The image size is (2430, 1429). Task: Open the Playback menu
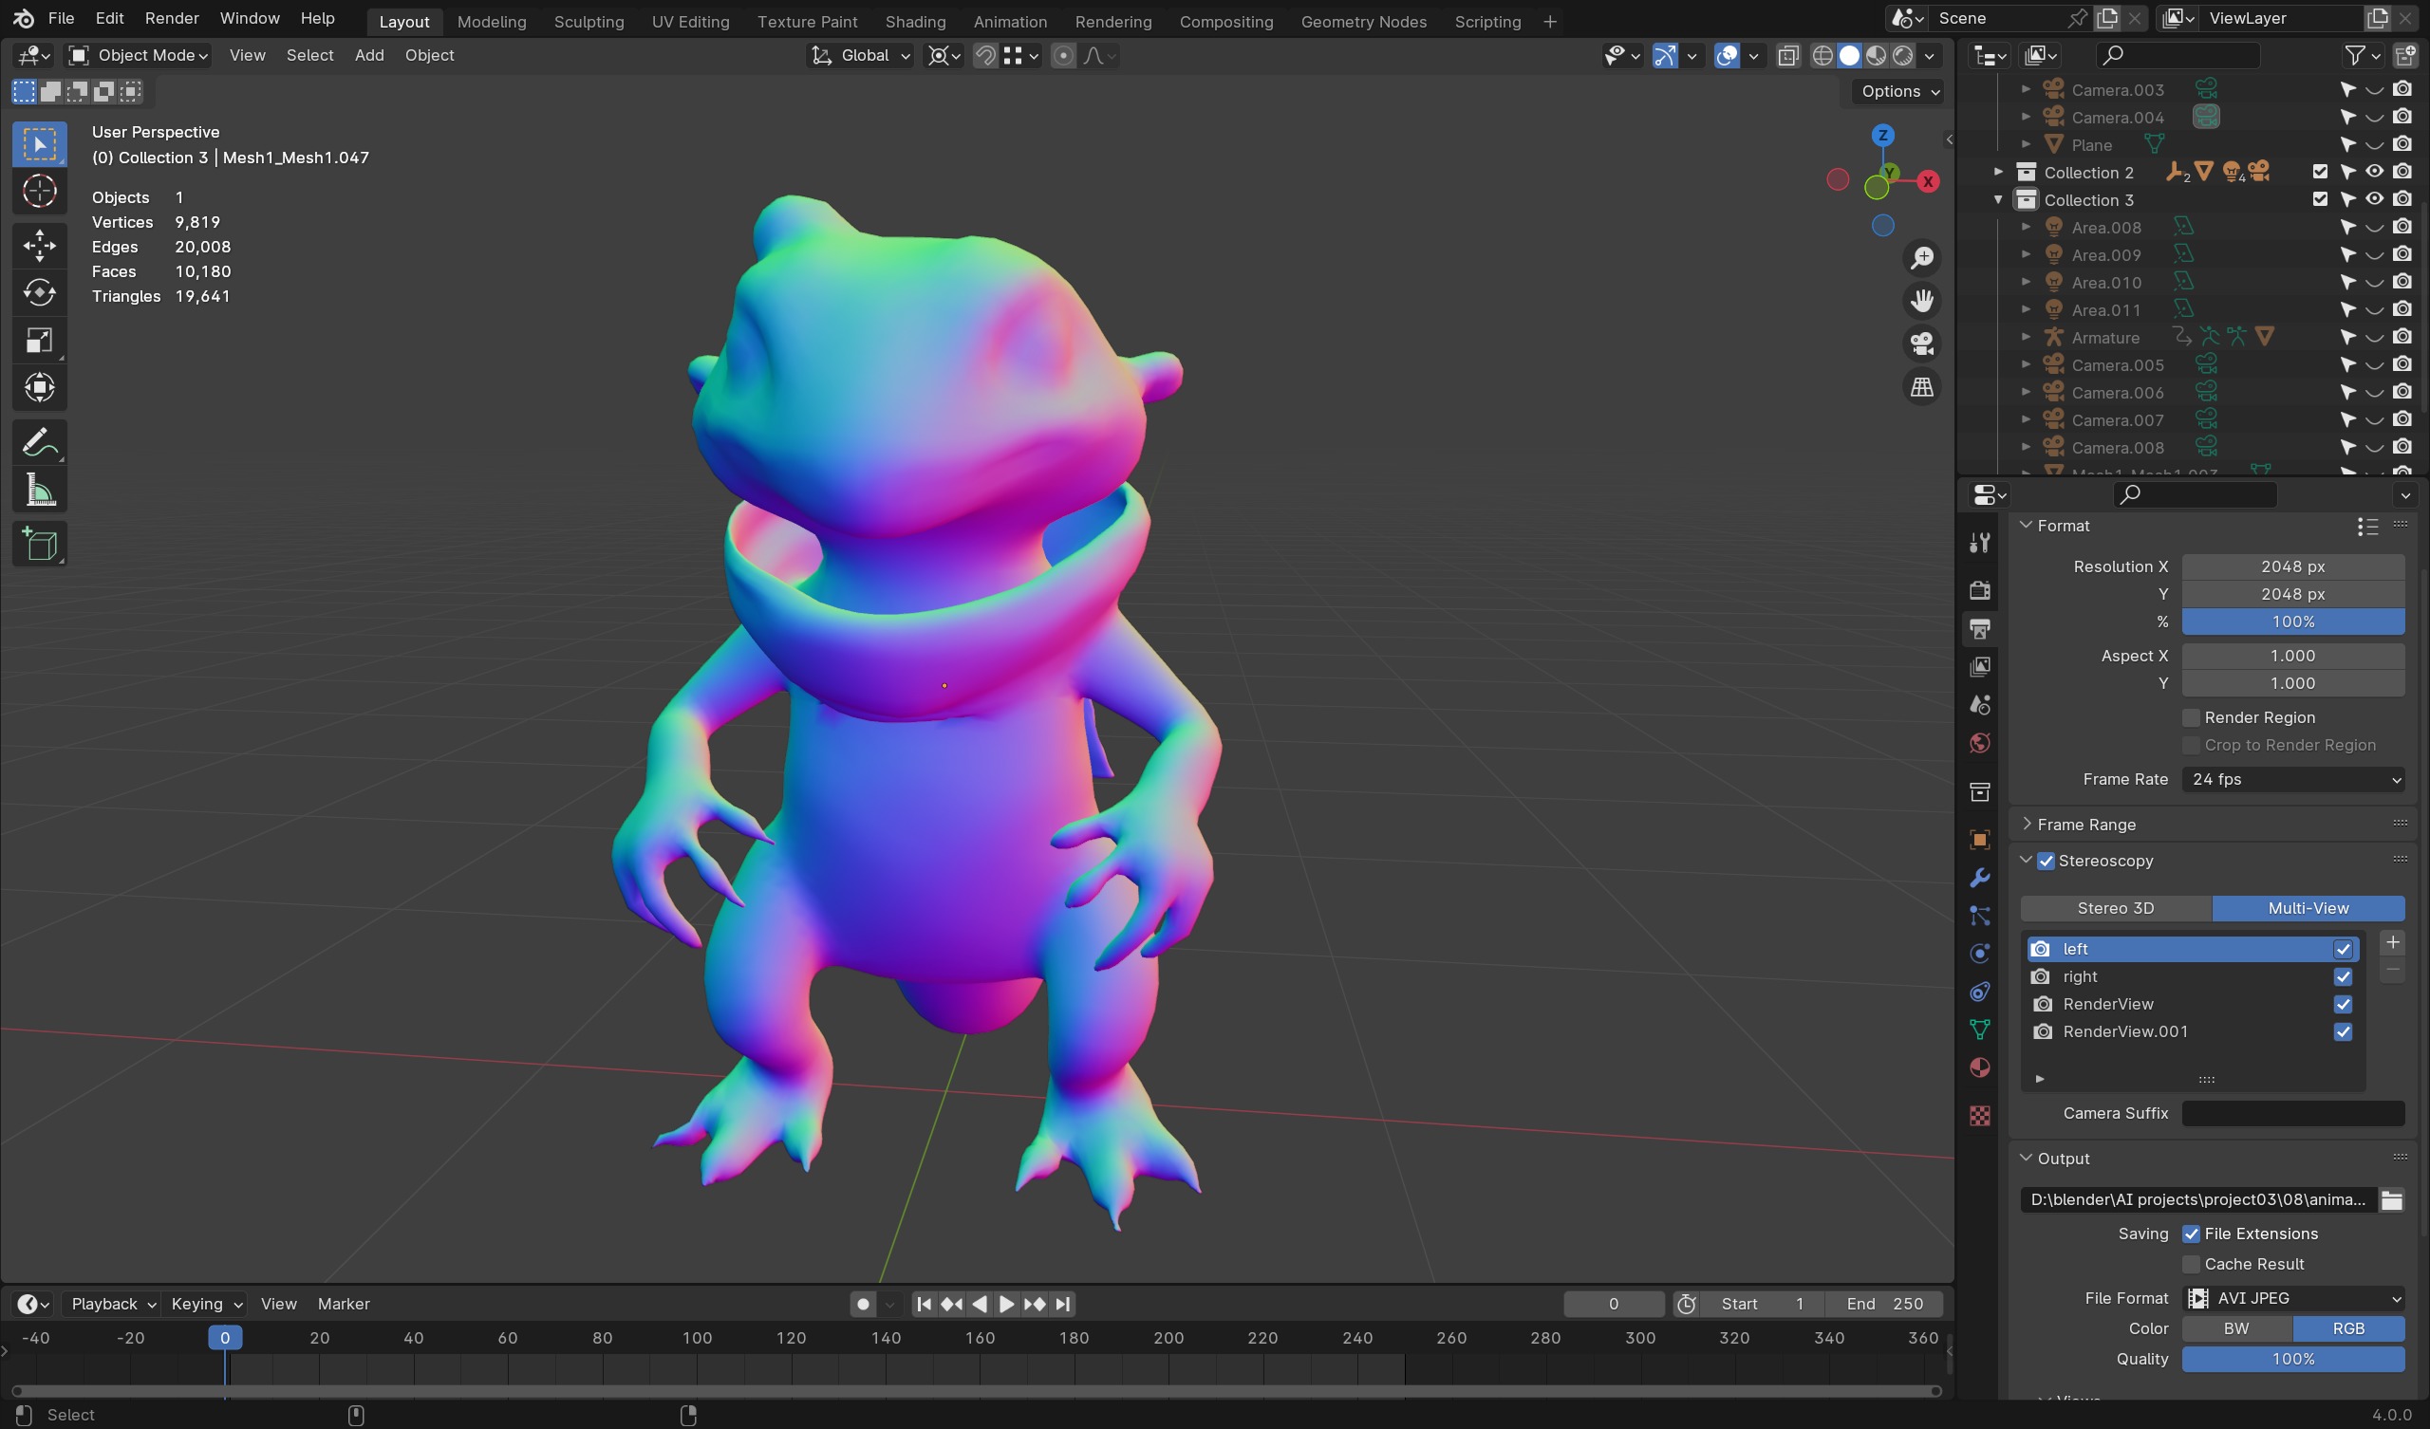[x=113, y=1304]
